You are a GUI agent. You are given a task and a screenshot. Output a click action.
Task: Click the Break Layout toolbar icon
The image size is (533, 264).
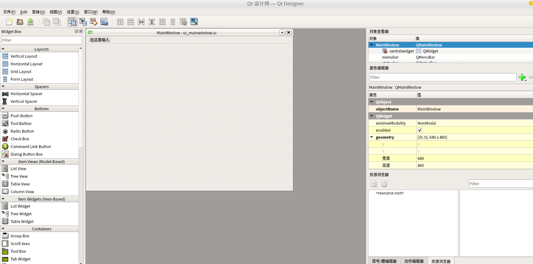point(183,22)
